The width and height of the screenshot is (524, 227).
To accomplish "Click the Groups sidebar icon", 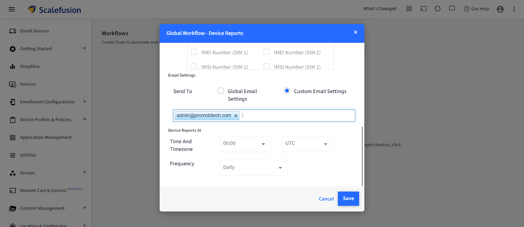I will (x=13, y=173).
